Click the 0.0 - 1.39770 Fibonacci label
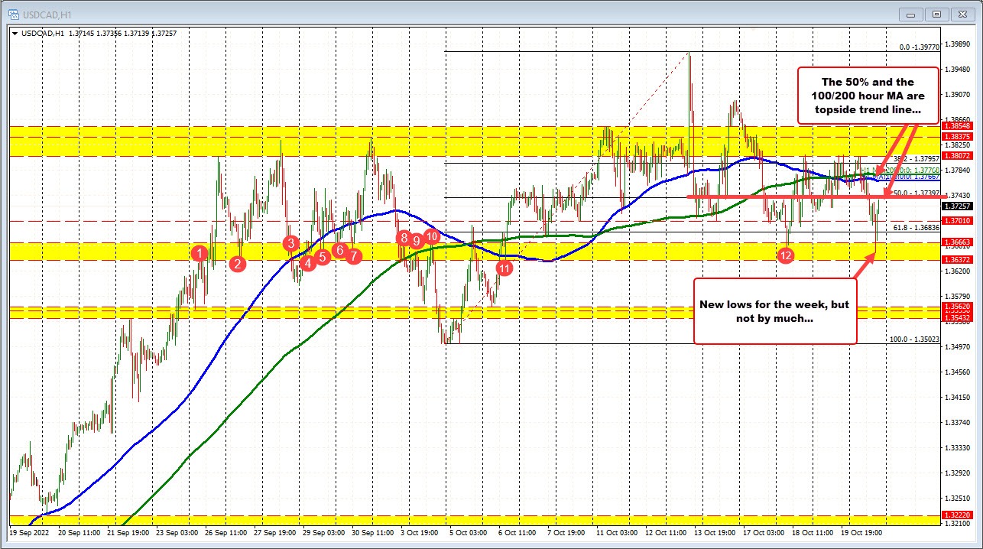Screen dimensions: 983x549 tap(920, 47)
